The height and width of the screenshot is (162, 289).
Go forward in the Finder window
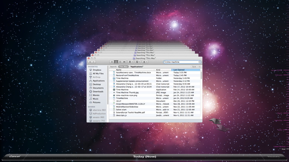[94, 62]
